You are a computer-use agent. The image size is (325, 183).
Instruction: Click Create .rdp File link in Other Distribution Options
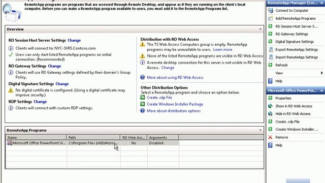point(159,98)
